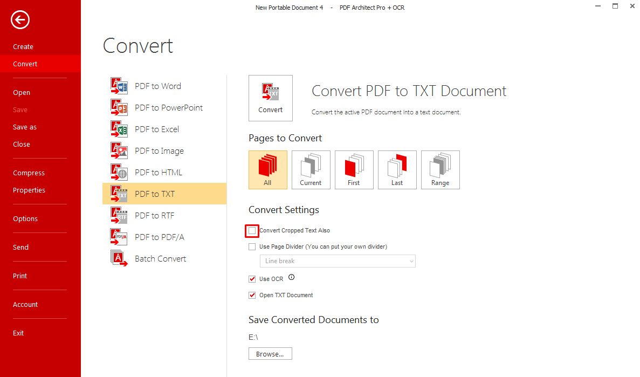Screen dimensions: 640x377
Task: Minimize the PDF Architect window
Action: [598, 6]
